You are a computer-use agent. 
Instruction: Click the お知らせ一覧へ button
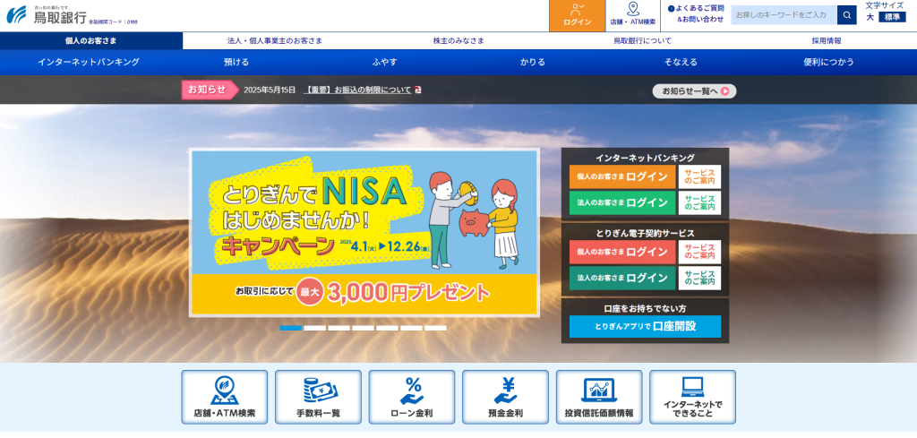tap(694, 90)
